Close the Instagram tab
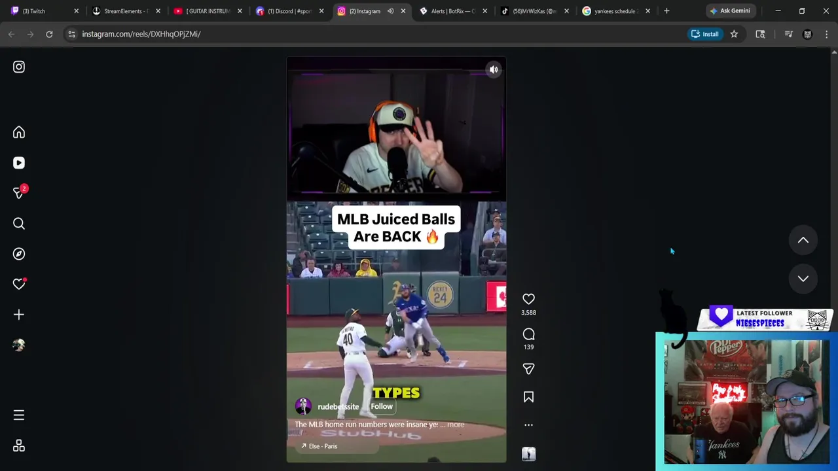This screenshot has height=471, width=838. pos(403,11)
